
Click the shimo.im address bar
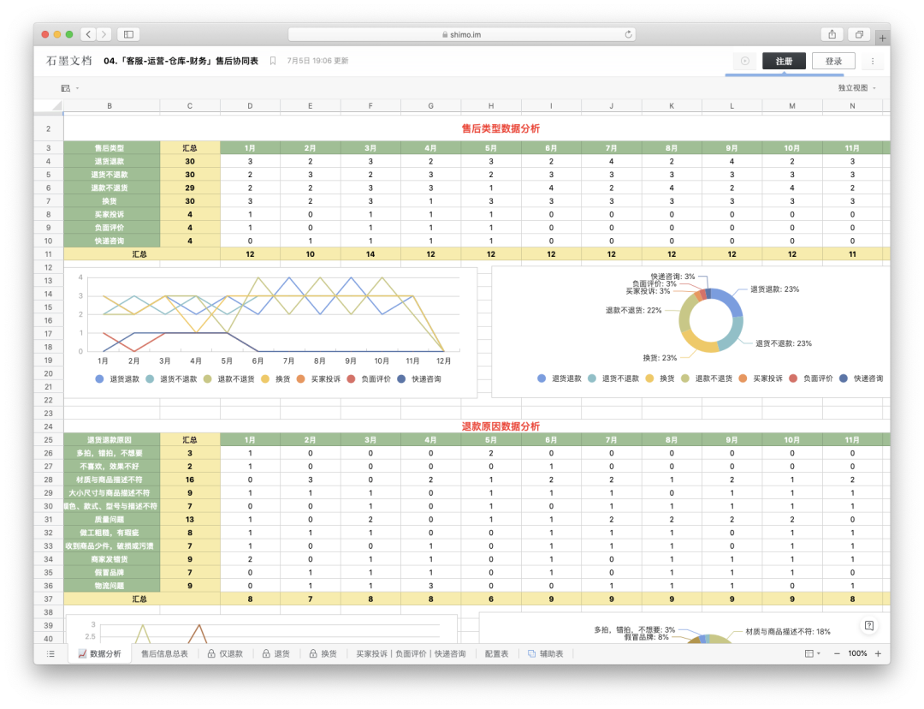[x=462, y=34]
